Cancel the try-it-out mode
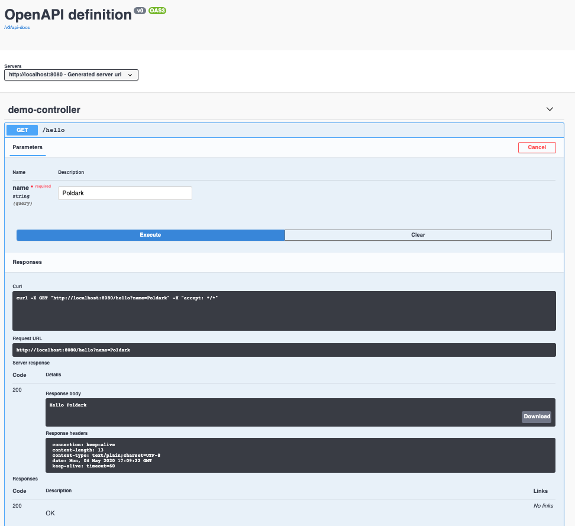The height and width of the screenshot is (526, 575). click(x=537, y=147)
